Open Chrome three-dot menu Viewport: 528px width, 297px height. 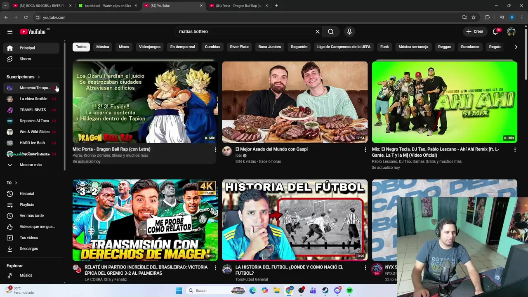522,17
